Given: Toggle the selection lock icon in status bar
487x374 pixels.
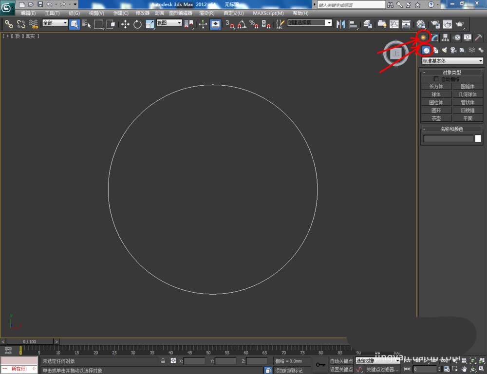Looking at the screenshot, I should pos(163,361).
